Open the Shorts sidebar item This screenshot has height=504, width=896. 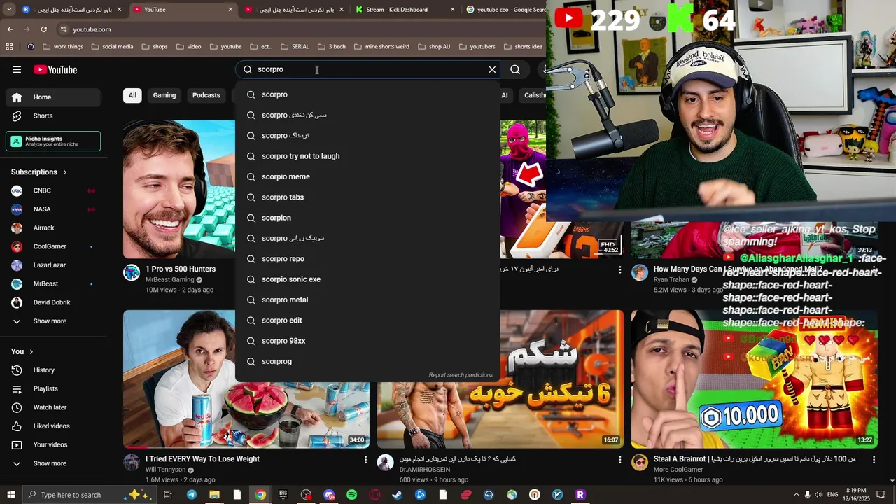pos(53,115)
